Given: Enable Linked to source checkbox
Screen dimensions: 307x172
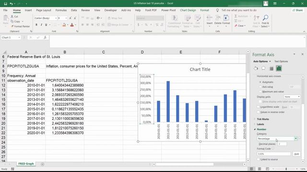Looking at the screenshot, I should click(258, 159).
